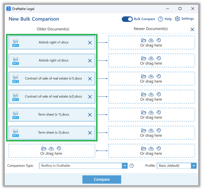Browse folder for newer Airbnb right v2 document
Screen dimensions: 203x190
click(x=144, y=58)
